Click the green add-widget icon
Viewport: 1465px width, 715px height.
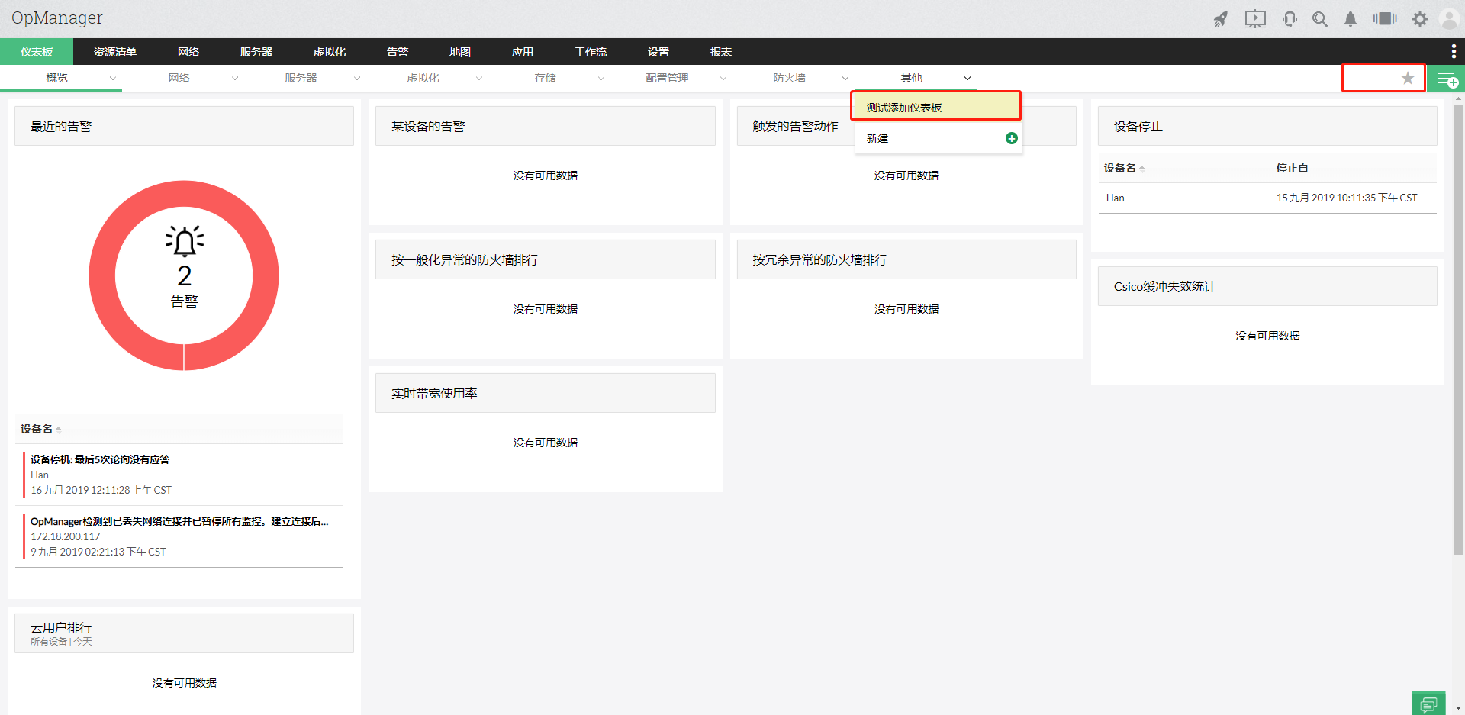[x=1447, y=79]
